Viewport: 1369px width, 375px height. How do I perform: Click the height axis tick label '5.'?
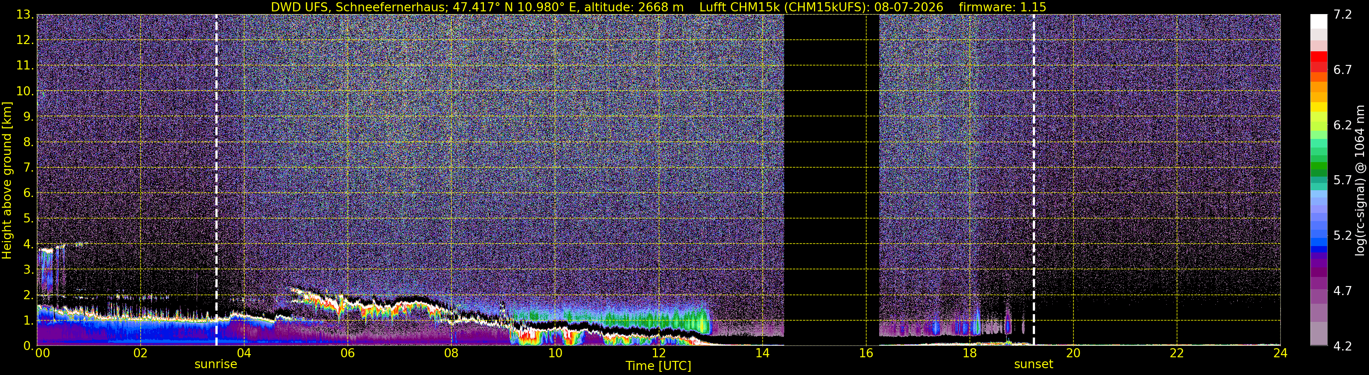pos(28,219)
